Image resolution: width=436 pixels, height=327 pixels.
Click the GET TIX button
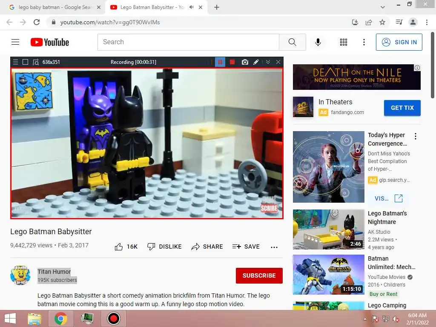tap(402, 108)
